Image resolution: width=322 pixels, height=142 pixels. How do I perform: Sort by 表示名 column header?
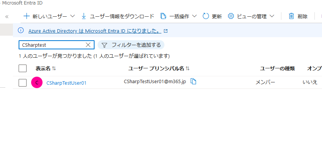coord(43,69)
